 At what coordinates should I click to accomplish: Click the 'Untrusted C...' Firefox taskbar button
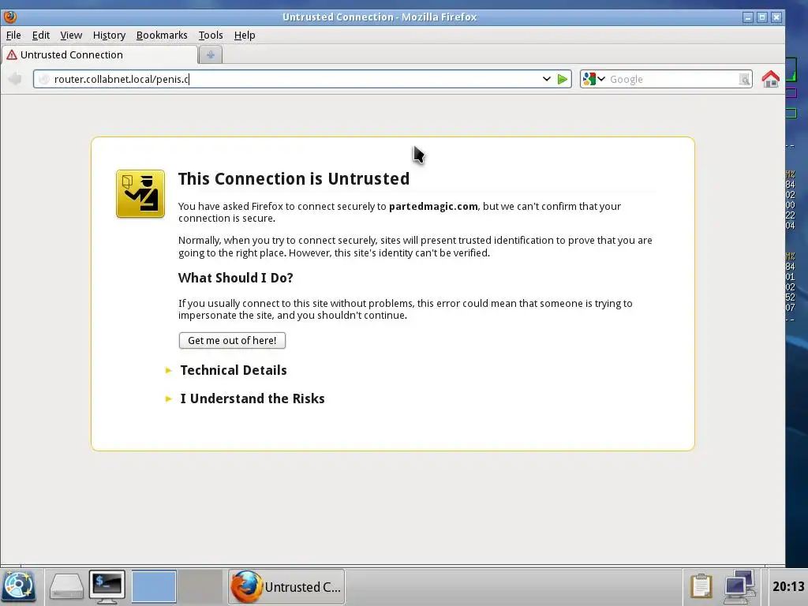click(x=286, y=586)
